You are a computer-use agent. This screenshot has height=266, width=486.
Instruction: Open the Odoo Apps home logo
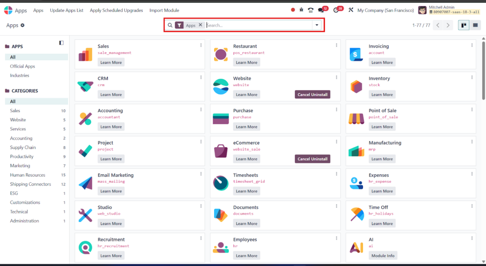[9, 10]
